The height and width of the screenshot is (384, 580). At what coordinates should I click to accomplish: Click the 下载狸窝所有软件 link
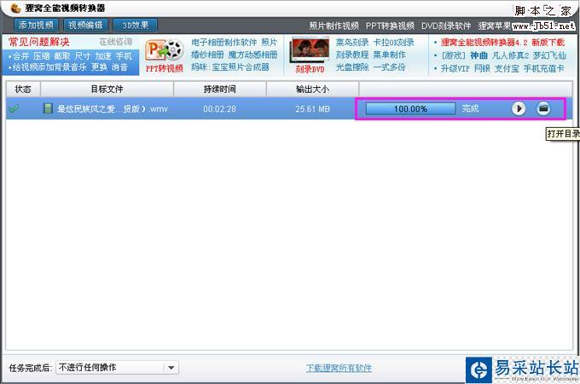tap(339, 368)
